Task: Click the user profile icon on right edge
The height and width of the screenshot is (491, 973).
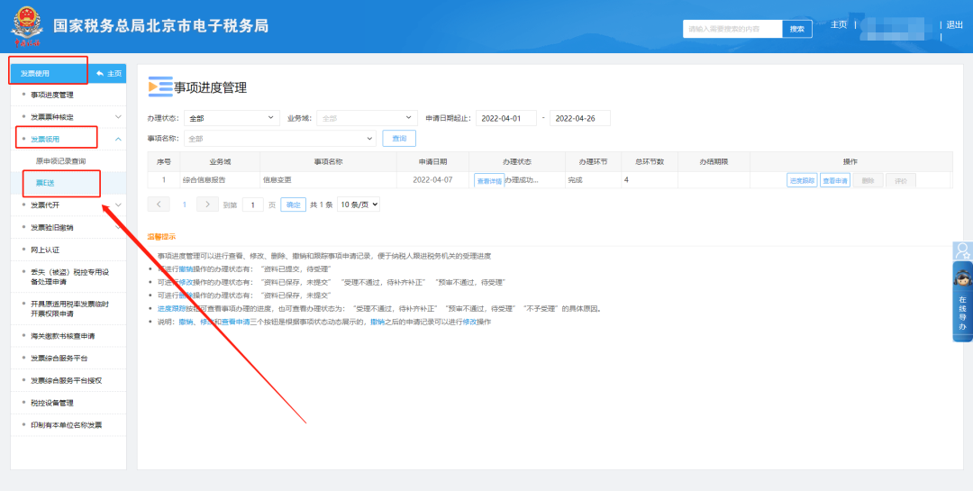Action: tap(962, 251)
